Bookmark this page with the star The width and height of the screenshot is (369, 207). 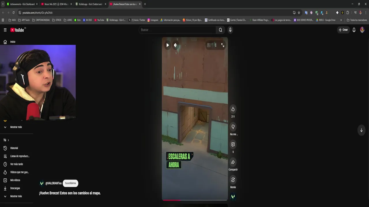click(x=299, y=13)
